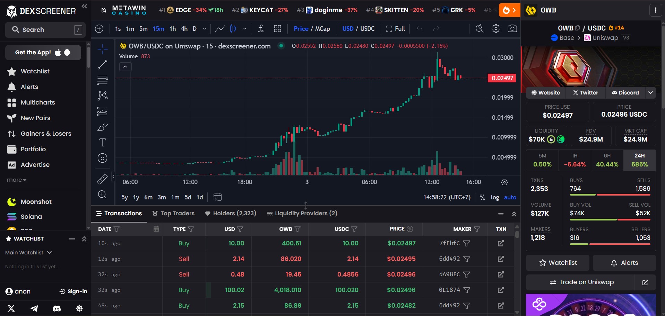Switch chart to MCap view
Viewport: 665px width, 316px height.
coord(322,29)
